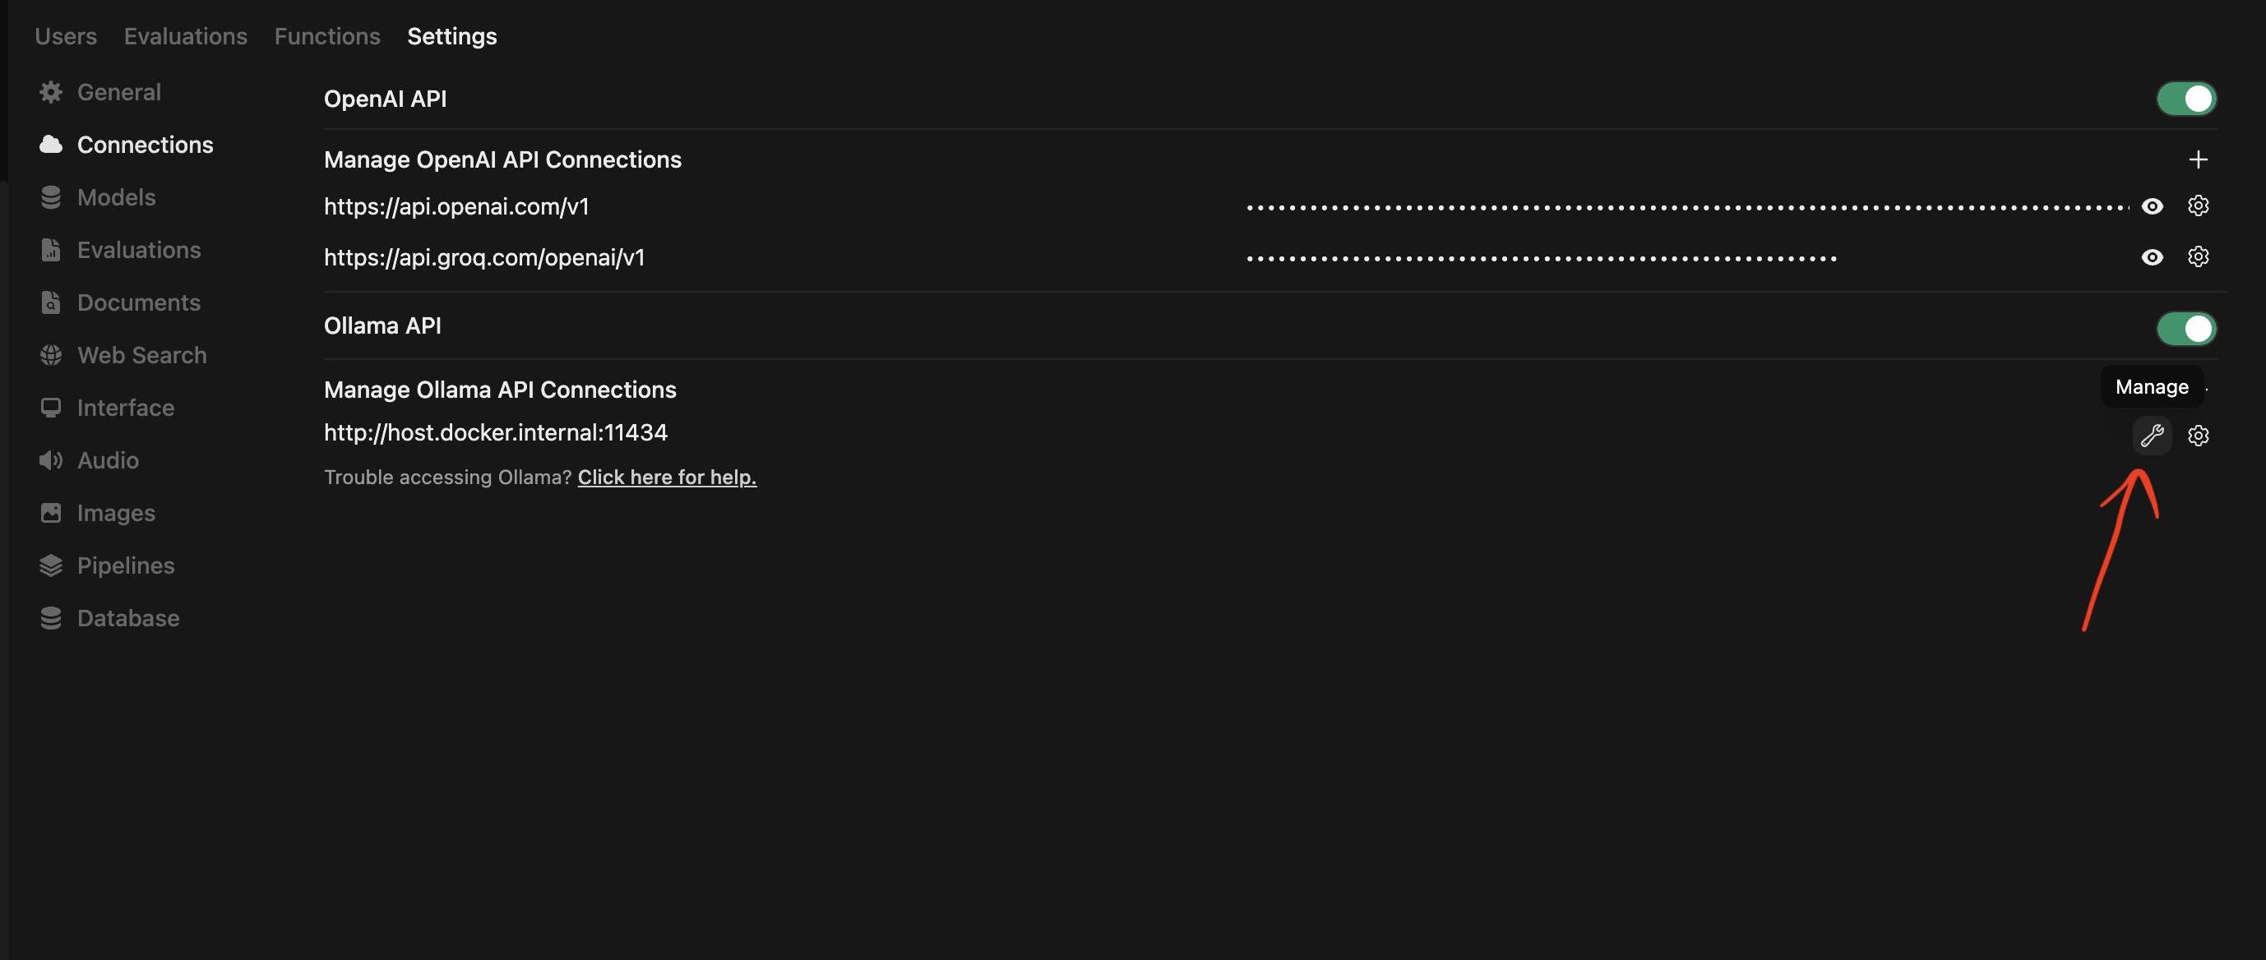Disable the OpenAI API toggle
The height and width of the screenshot is (960, 2266).
tap(2186, 99)
